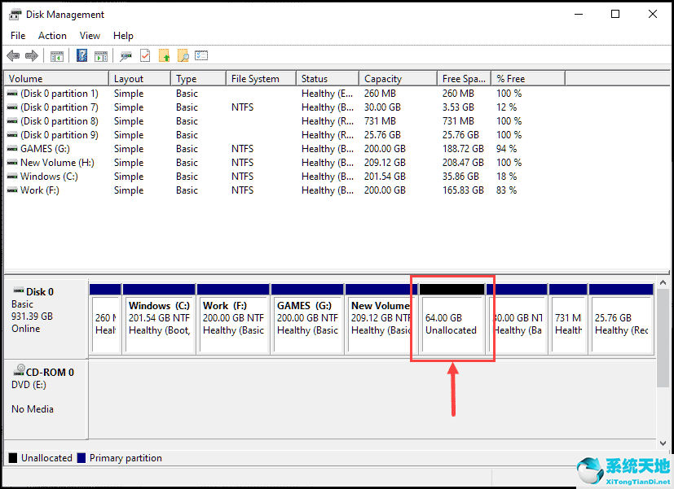The height and width of the screenshot is (489, 674).
Task: Click the Forward navigation arrow
Action: (x=31, y=55)
